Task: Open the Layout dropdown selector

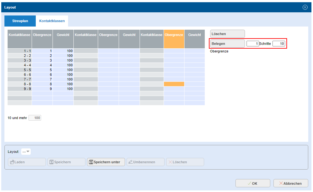Action: pos(26,152)
